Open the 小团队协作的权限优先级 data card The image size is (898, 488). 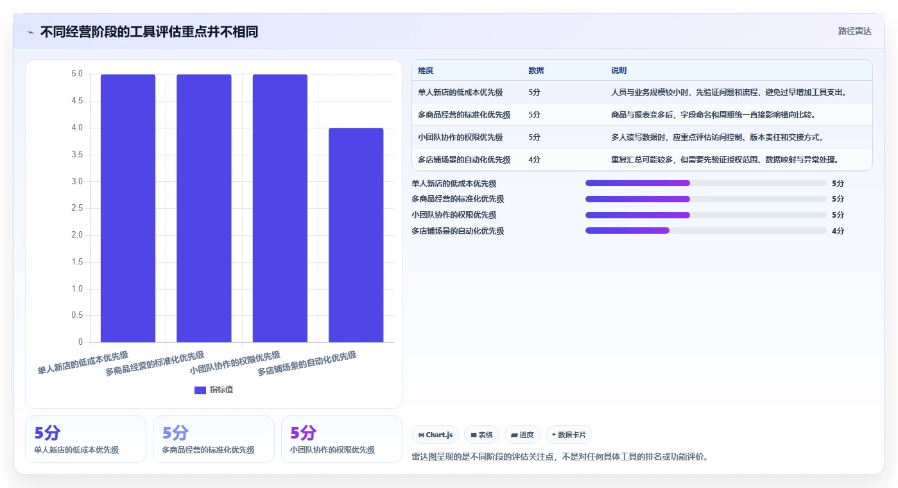[341, 439]
